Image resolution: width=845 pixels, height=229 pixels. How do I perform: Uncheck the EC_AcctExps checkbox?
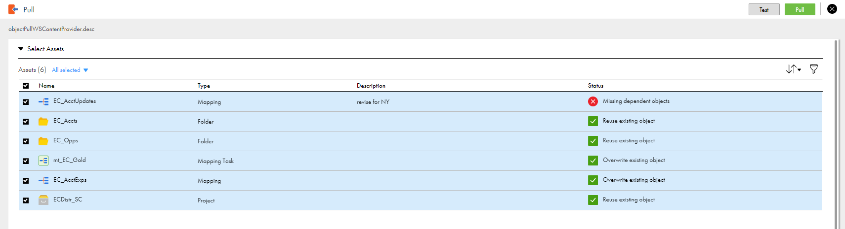click(x=26, y=181)
